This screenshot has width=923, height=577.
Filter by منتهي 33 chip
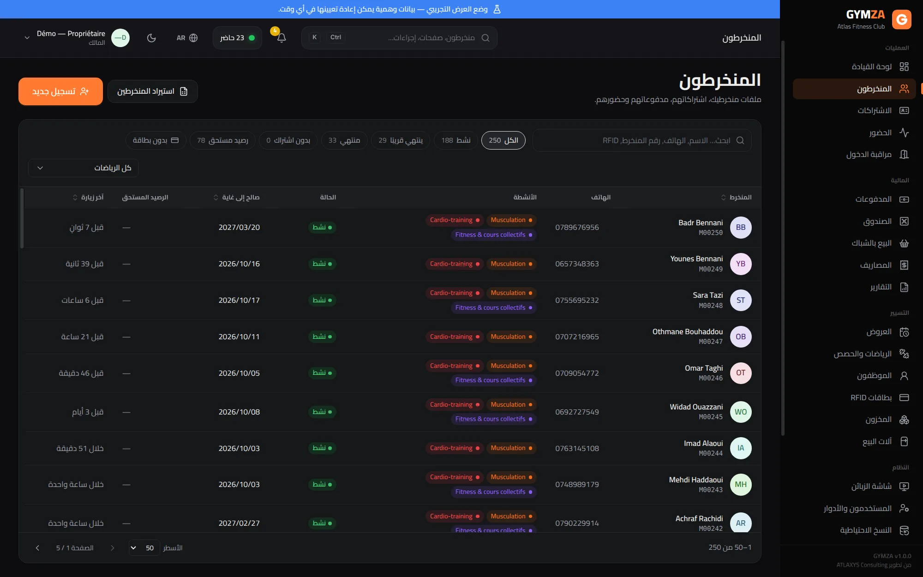(344, 140)
